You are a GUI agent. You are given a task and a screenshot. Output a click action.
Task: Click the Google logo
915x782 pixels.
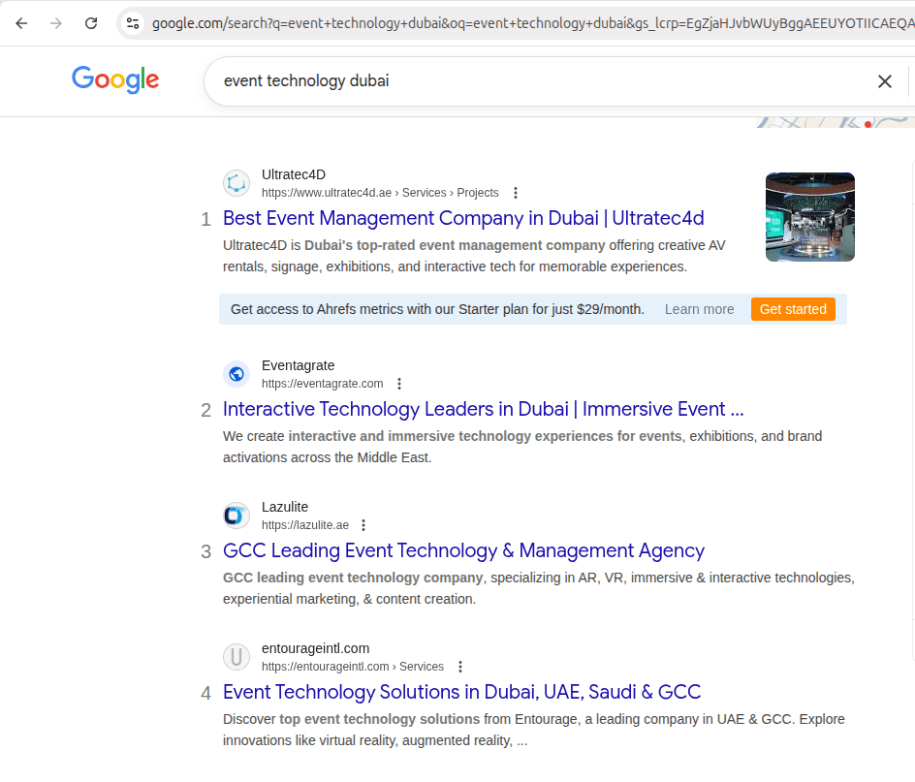[114, 80]
